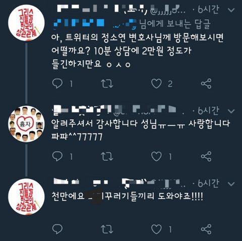Retweet the 알려주셔서 감사합니다 tweet
The image size is (242, 241).
coord(107,156)
